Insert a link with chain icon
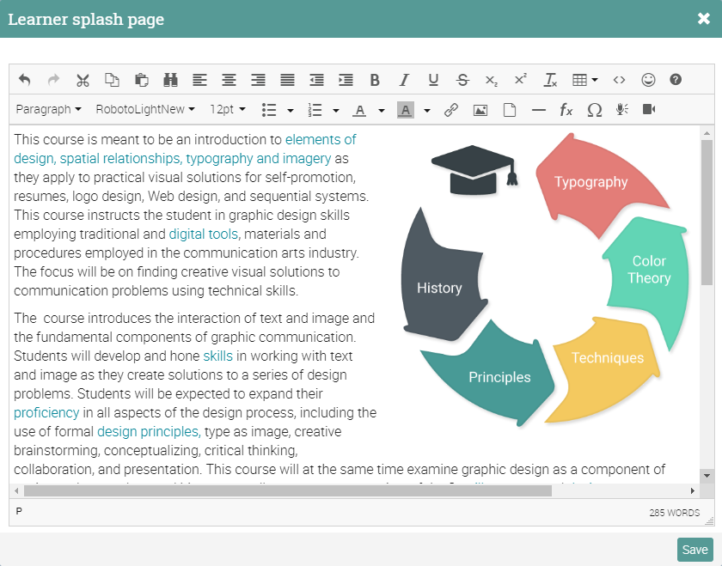This screenshot has width=722, height=566. pos(450,110)
